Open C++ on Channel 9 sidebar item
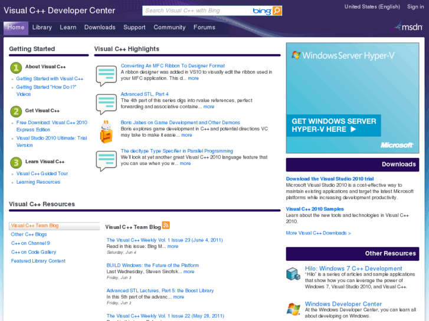This screenshot has width=429, height=321. tap(30, 243)
